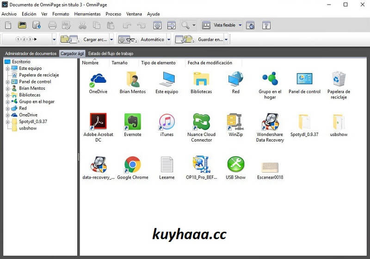
Task: Click the Print toolbar icon
Action: (52, 25)
